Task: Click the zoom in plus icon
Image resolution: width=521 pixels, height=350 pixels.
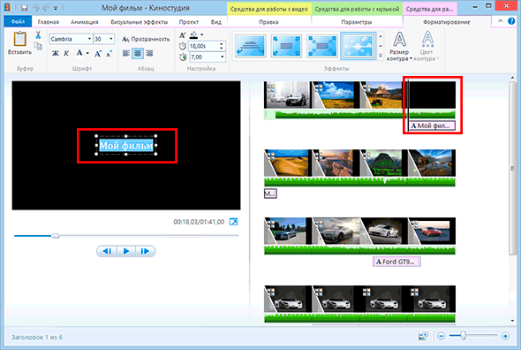Action: (505, 336)
